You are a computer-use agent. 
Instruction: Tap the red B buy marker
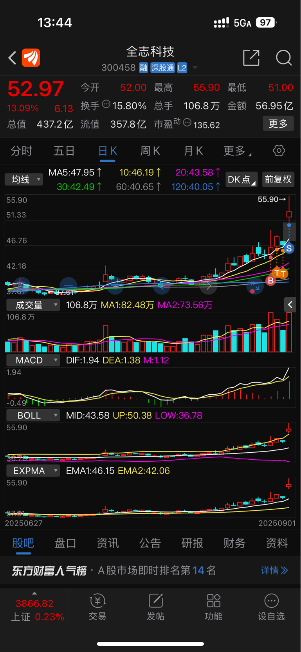pyautogui.click(x=270, y=280)
